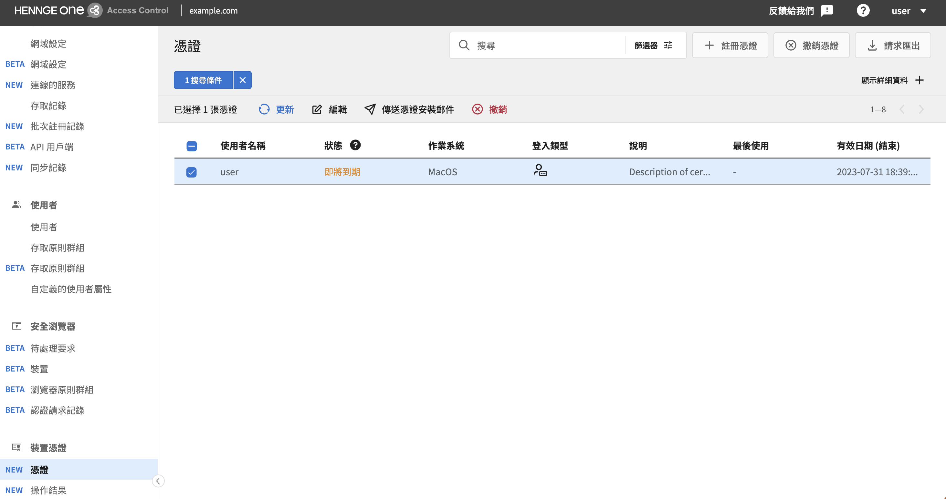This screenshot has width=946, height=499.
Task: Click the 最後使用 column header
Action: (751, 146)
